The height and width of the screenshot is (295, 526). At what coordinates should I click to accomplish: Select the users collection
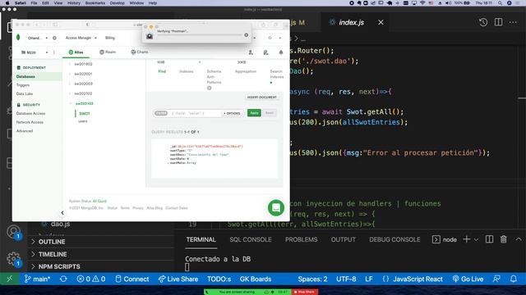tap(82, 121)
